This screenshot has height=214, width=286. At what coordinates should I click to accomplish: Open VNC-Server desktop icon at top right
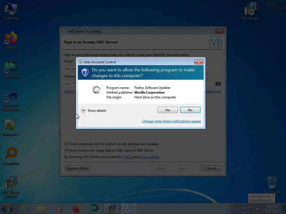250,11
